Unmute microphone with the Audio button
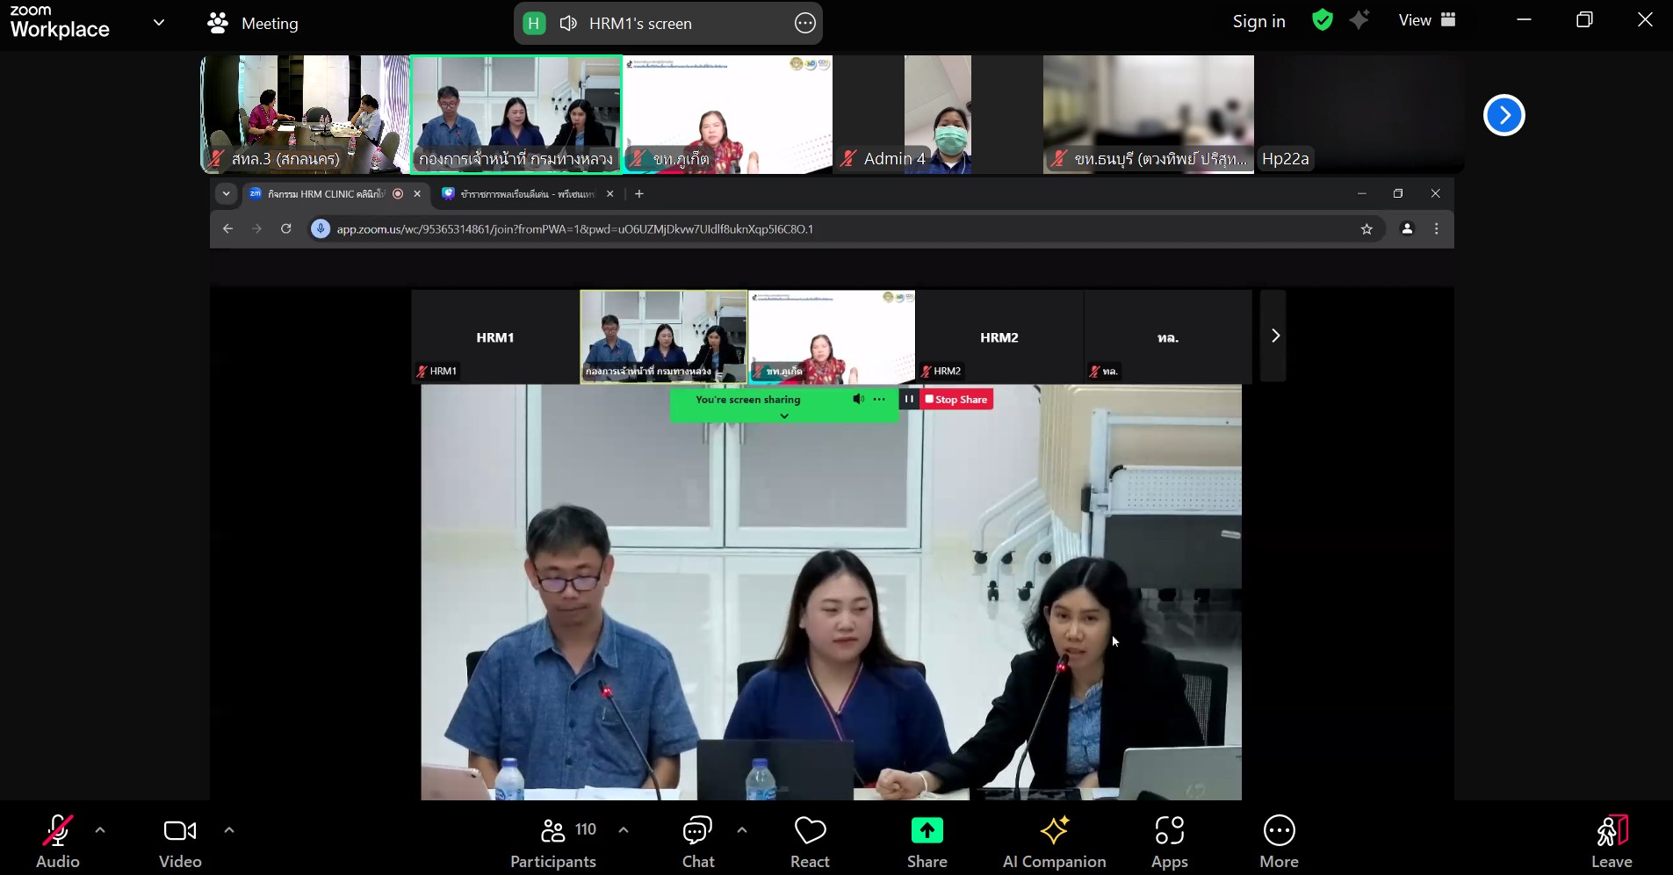 click(58, 841)
